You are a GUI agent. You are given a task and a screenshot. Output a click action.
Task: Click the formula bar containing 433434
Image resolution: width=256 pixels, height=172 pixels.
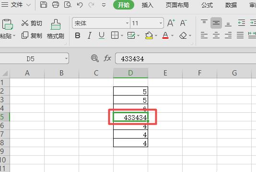[186, 59]
